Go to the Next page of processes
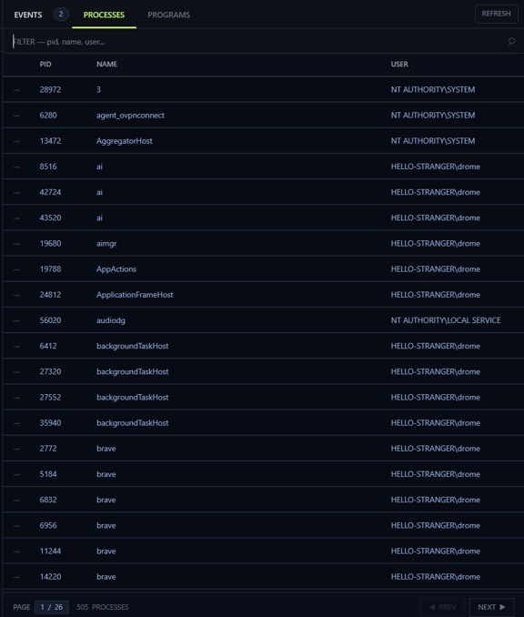524x617 pixels. (492, 607)
